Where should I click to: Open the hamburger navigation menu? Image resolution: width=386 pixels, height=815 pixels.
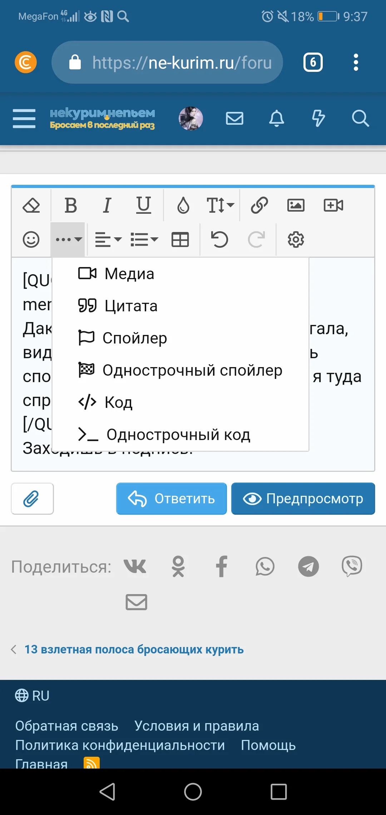point(24,118)
